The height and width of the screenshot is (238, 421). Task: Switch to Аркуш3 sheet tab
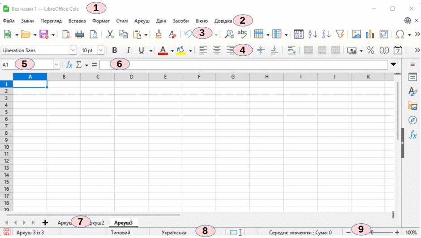tap(124, 223)
